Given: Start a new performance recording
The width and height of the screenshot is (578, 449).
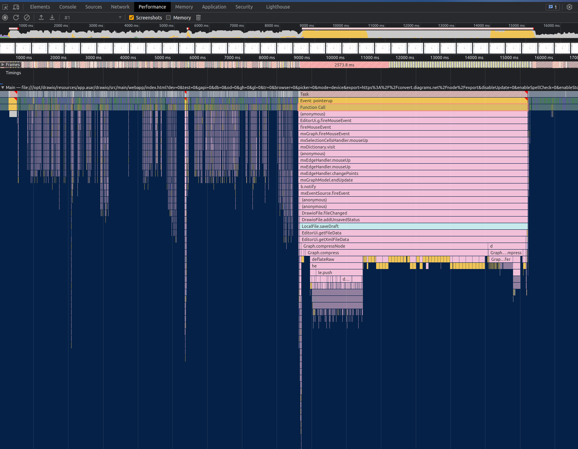Looking at the screenshot, I should [5, 17].
